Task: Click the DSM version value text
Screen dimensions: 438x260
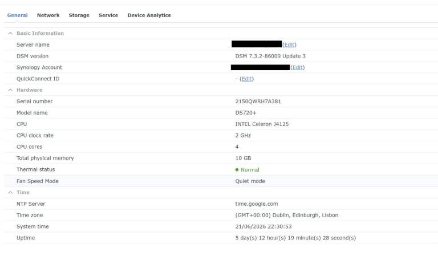Action: (x=270, y=56)
